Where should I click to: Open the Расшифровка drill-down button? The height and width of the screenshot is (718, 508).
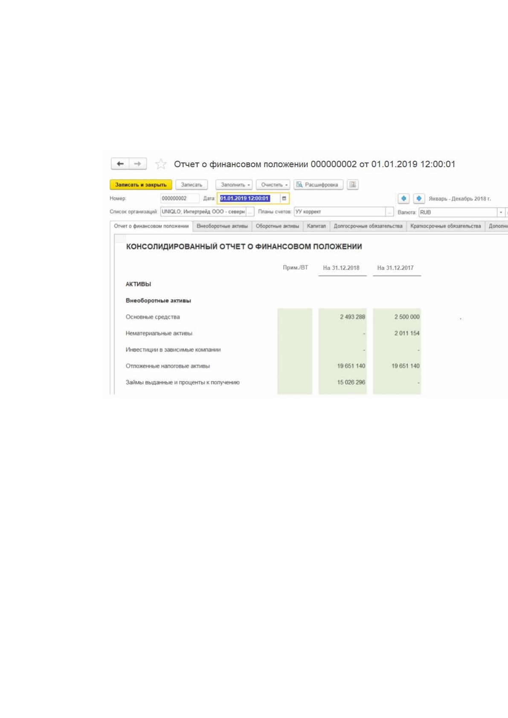coord(319,185)
